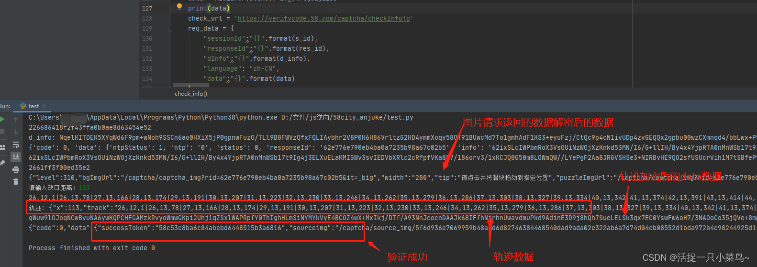Click the down arrow in Run console
Image resolution: width=757 pixels, height=267 pixels.
point(16,132)
